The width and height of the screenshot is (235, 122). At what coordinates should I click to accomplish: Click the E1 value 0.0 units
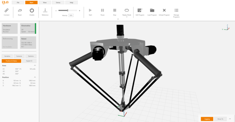[x=32, y=69]
